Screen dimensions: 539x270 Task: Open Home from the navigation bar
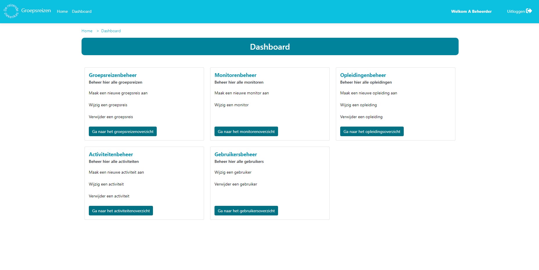click(x=62, y=11)
